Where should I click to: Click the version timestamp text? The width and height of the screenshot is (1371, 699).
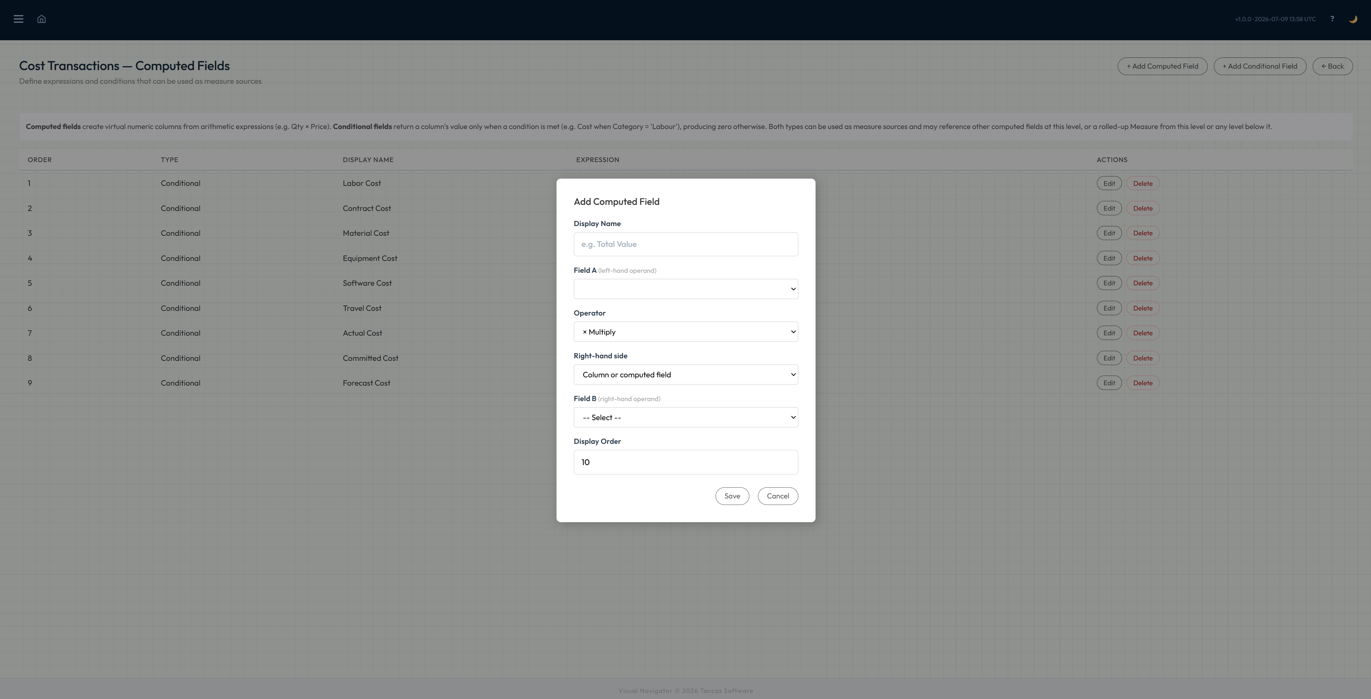[1275, 19]
